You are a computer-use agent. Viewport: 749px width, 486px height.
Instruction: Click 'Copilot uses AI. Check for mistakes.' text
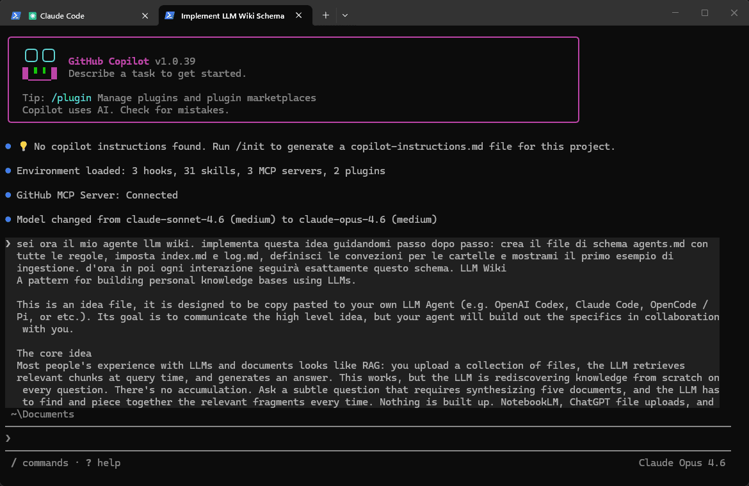coord(125,110)
